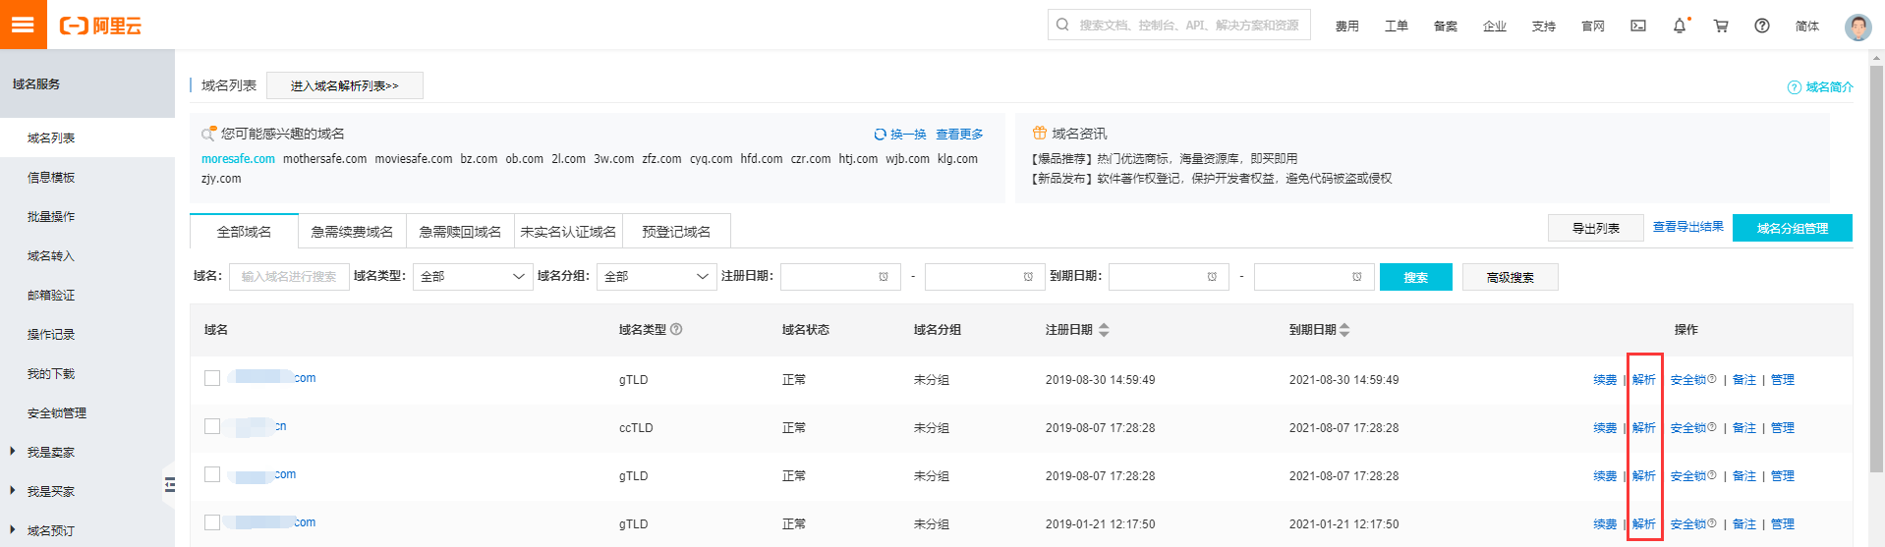Viewport: 1885px width, 547px height.
Task: Click calendar icon in second 注册日期 field
Action: click(1028, 277)
